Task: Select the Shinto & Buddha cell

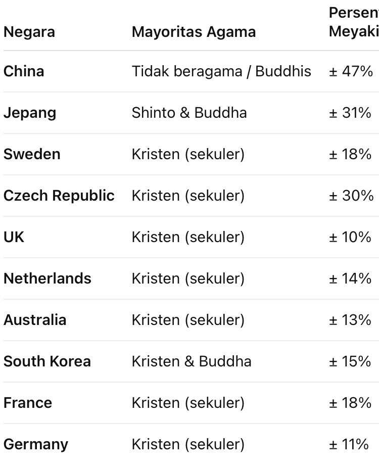Action: click(189, 113)
